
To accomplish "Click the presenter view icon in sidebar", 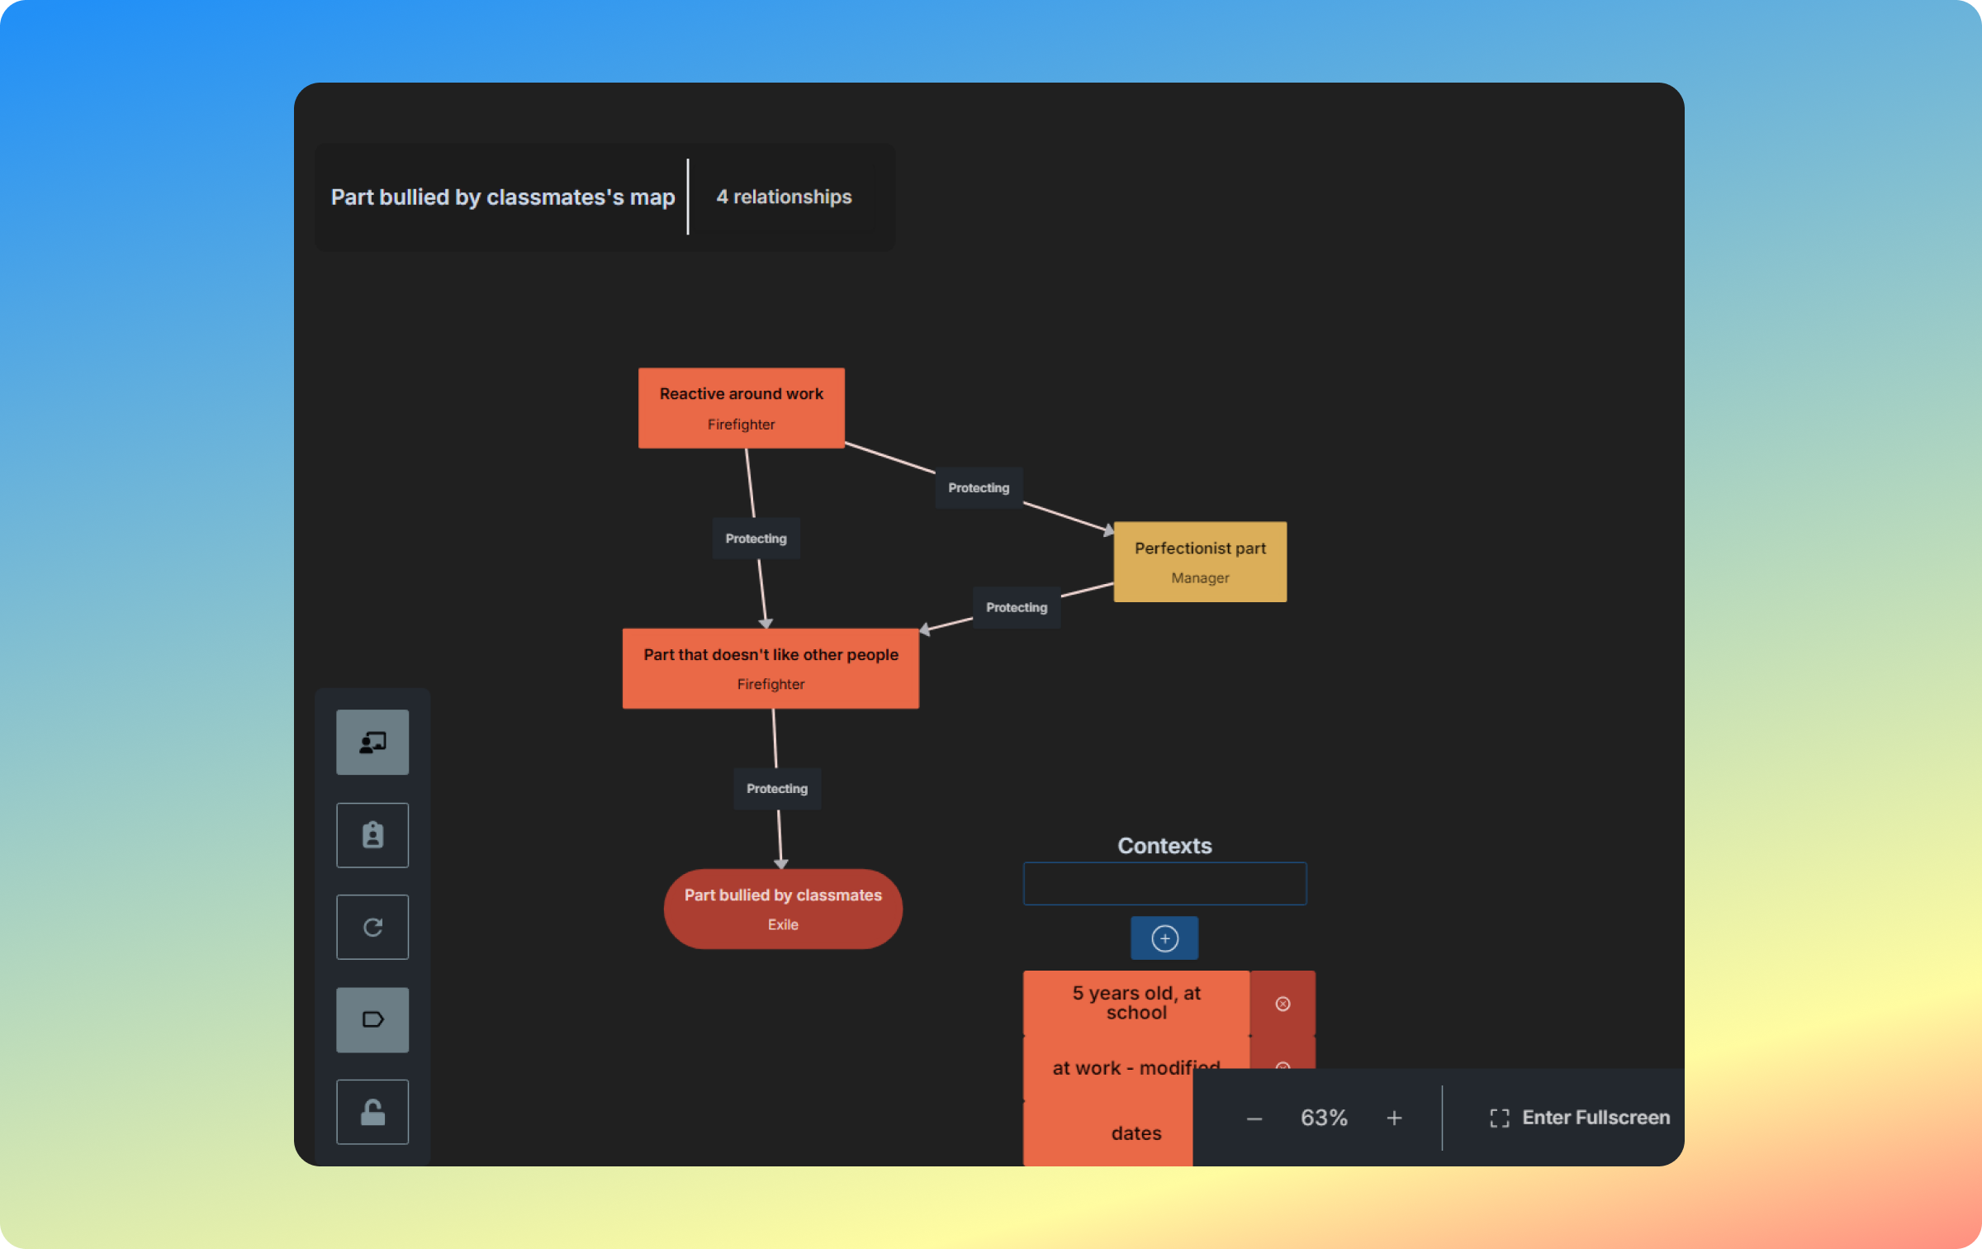I will tap(372, 742).
